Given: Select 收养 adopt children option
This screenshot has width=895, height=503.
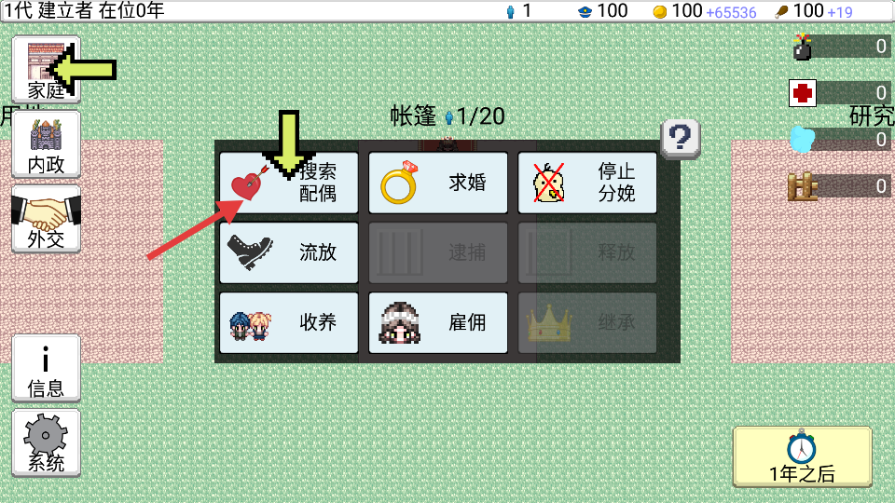Looking at the screenshot, I should coord(289,323).
